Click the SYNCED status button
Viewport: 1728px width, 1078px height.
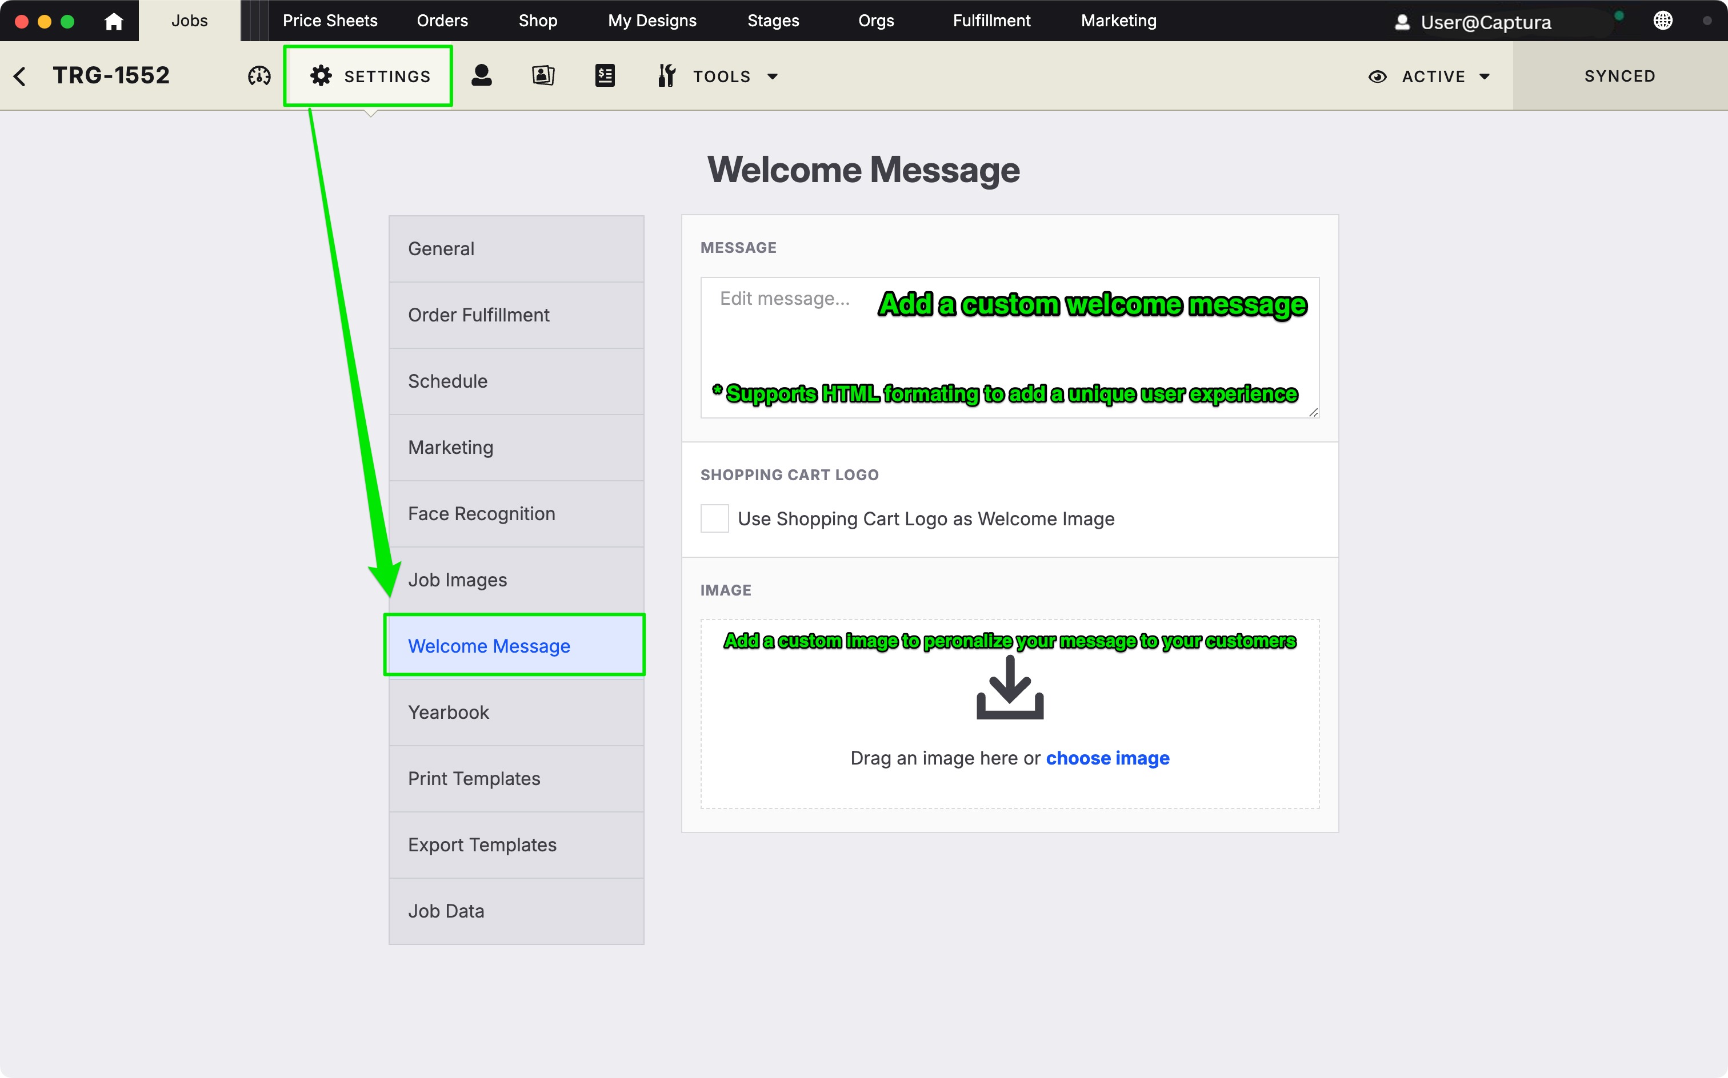pos(1619,75)
